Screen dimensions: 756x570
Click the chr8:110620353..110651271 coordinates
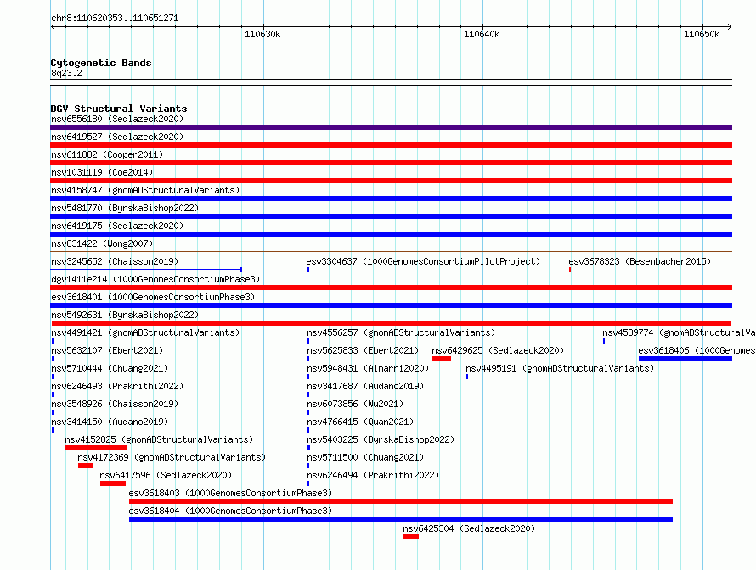(115, 18)
